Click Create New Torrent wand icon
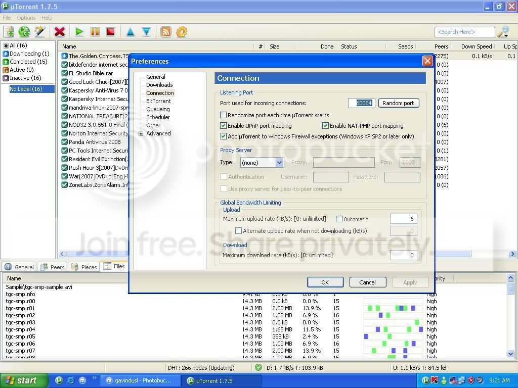 (x=40, y=32)
